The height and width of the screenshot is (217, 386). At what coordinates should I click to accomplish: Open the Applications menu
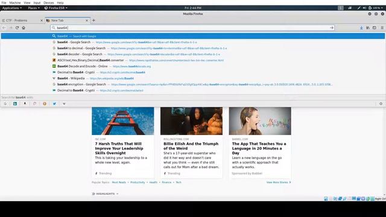coord(12,8)
